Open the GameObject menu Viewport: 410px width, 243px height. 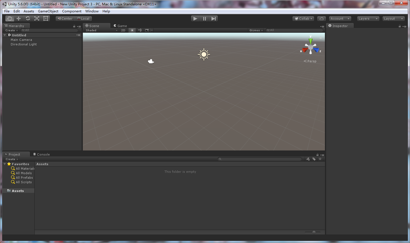point(48,11)
